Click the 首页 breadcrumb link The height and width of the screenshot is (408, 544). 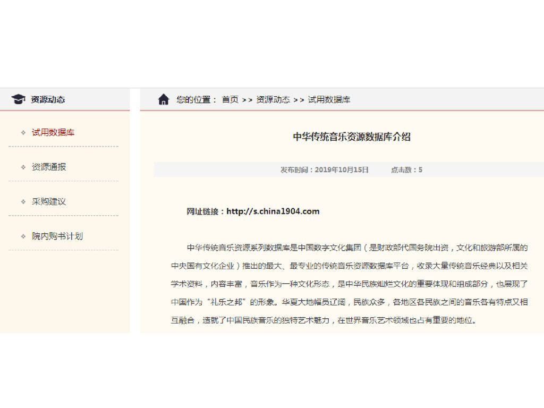click(231, 99)
